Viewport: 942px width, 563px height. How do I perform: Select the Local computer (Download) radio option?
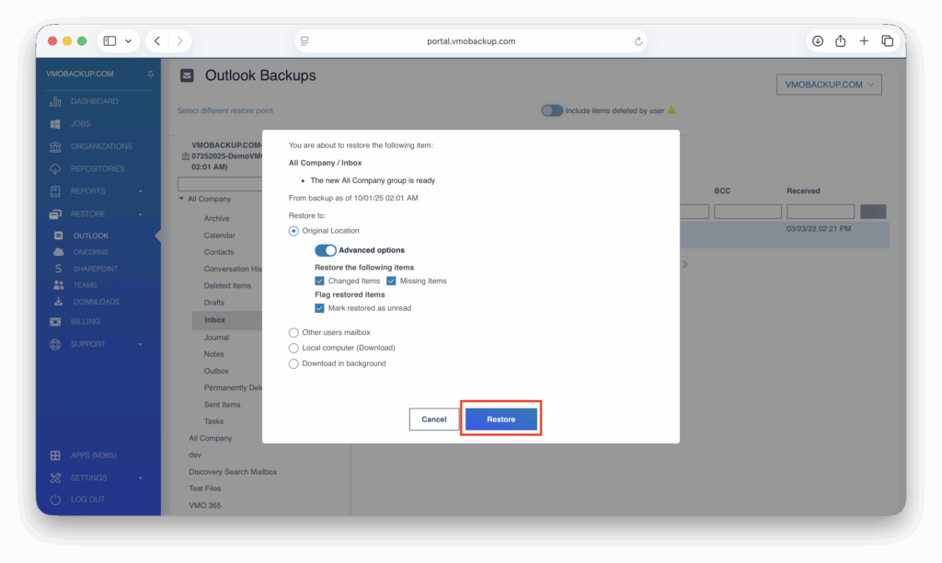pos(293,348)
